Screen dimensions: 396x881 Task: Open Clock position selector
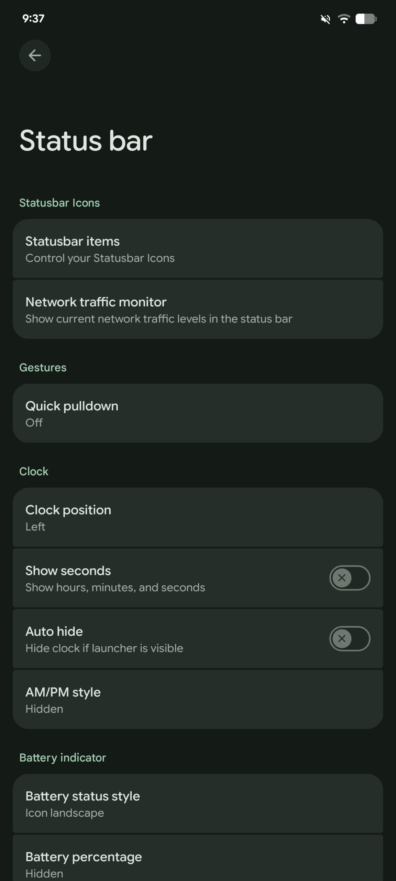coord(198,517)
